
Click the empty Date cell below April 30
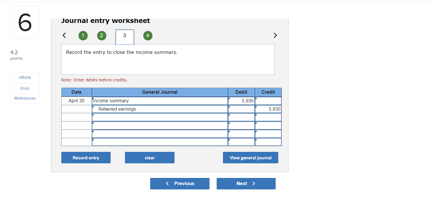[x=77, y=109]
